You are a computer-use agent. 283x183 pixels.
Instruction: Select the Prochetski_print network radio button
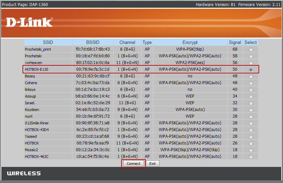(250, 49)
